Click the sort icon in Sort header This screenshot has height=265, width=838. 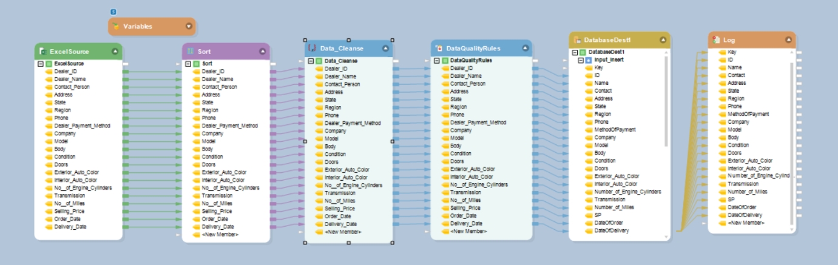click(x=191, y=52)
